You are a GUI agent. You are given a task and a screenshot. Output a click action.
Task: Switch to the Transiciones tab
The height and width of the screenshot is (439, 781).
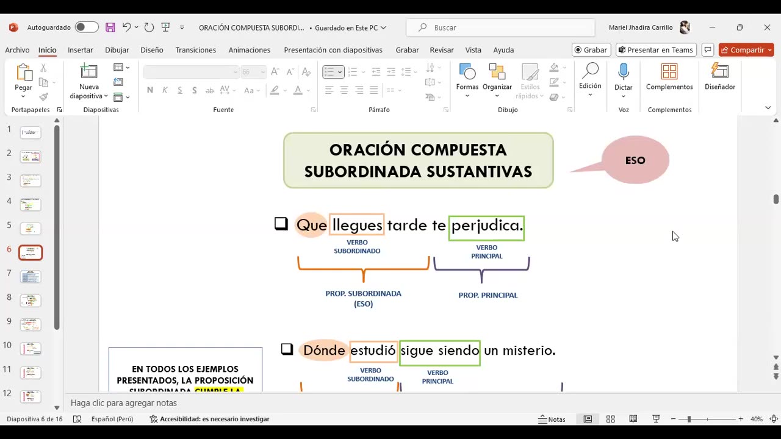click(196, 50)
